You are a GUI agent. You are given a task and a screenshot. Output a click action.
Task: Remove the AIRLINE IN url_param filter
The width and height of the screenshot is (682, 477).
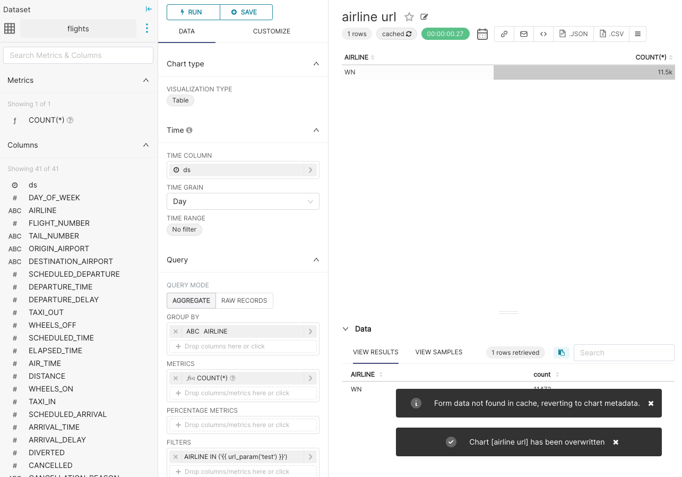point(176,457)
